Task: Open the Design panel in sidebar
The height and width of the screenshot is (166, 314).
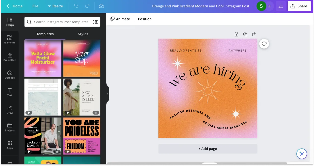Action: pyautogui.click(x=10, y=22)
